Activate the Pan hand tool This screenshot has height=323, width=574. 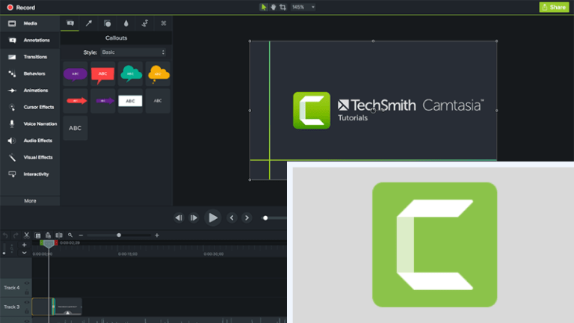pos(273,7)
